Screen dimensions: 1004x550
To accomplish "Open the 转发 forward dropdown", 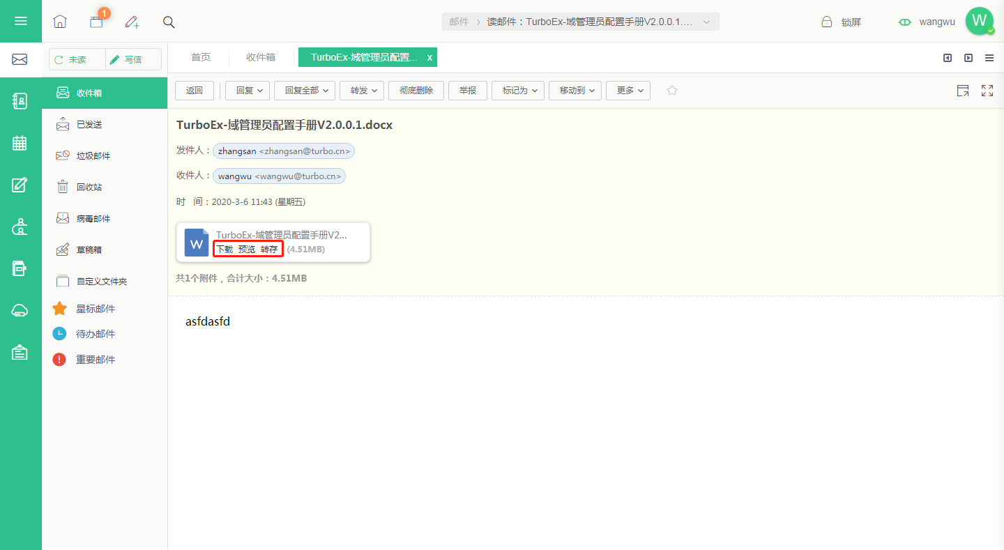I will click(x=362, y=91).
